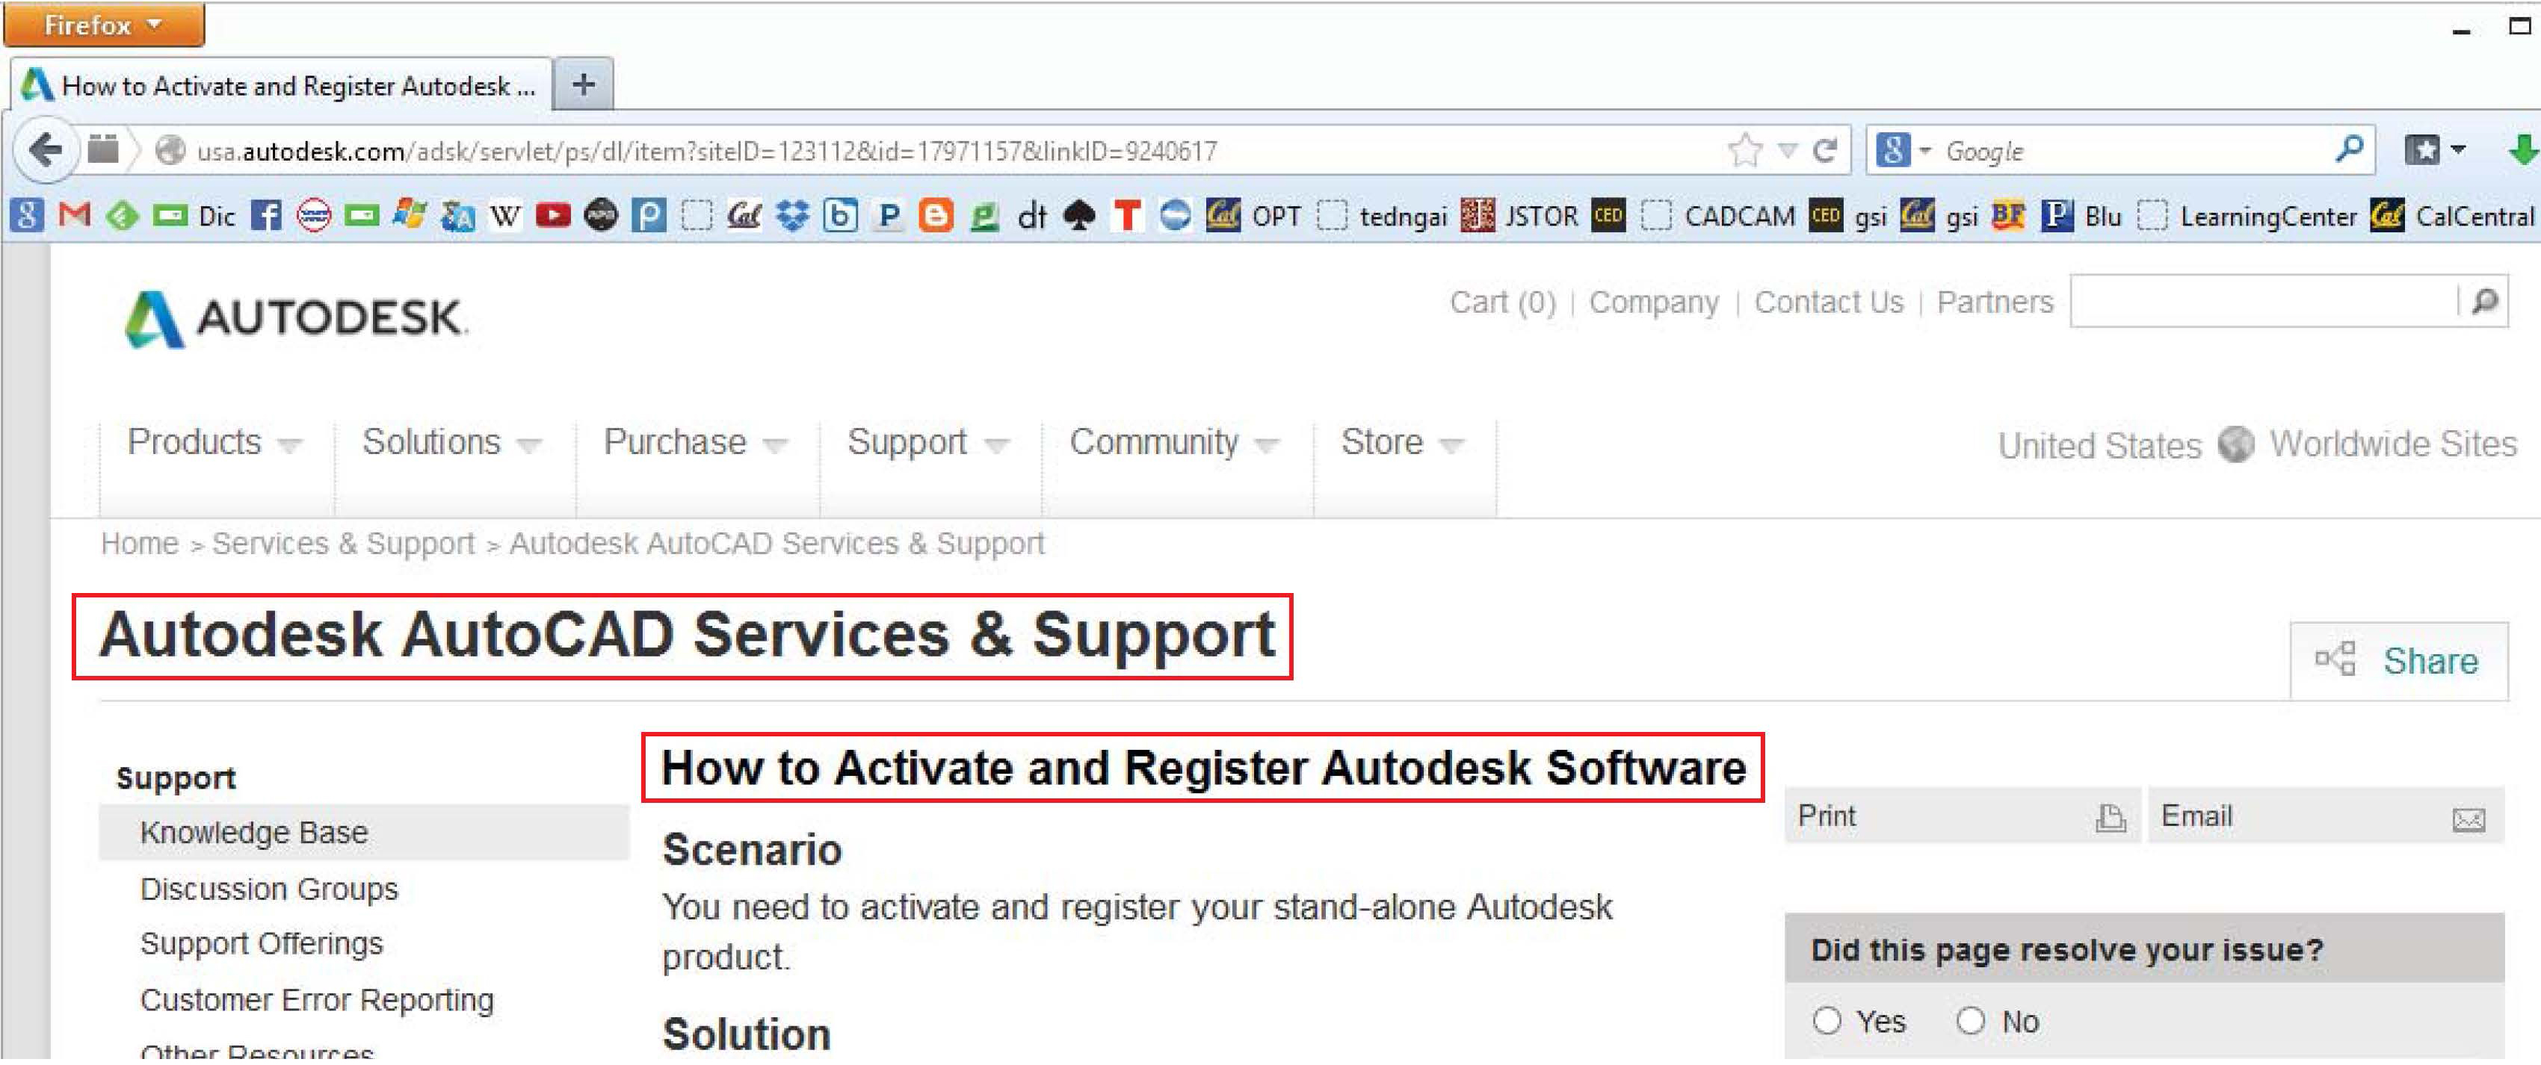Expand the Products navigation menu
The height and width of the screenshot is (1065, 2541).
point(213,443)
